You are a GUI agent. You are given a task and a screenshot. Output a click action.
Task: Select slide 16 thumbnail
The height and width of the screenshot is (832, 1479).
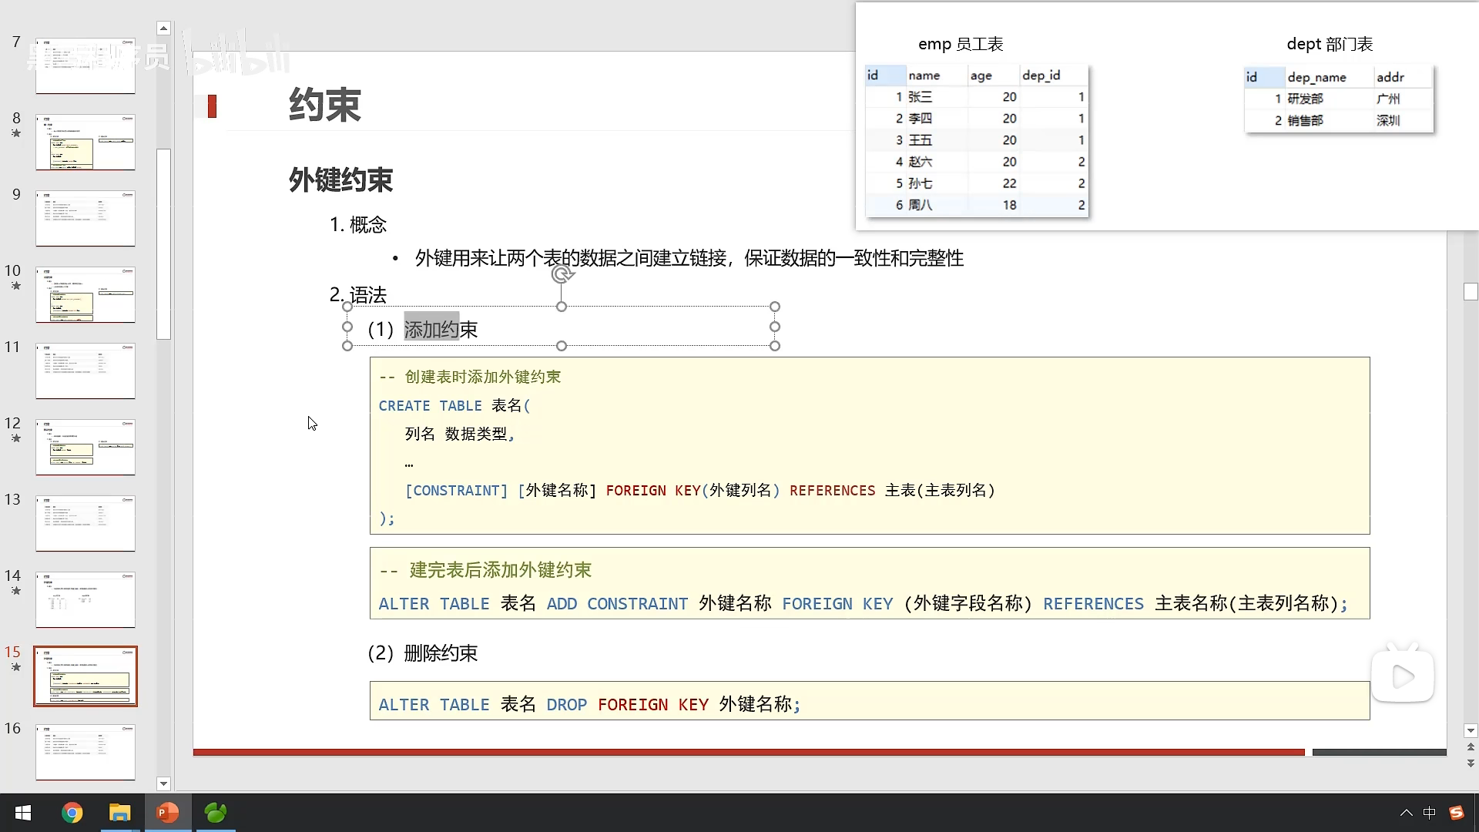click(x=86, y=753)
